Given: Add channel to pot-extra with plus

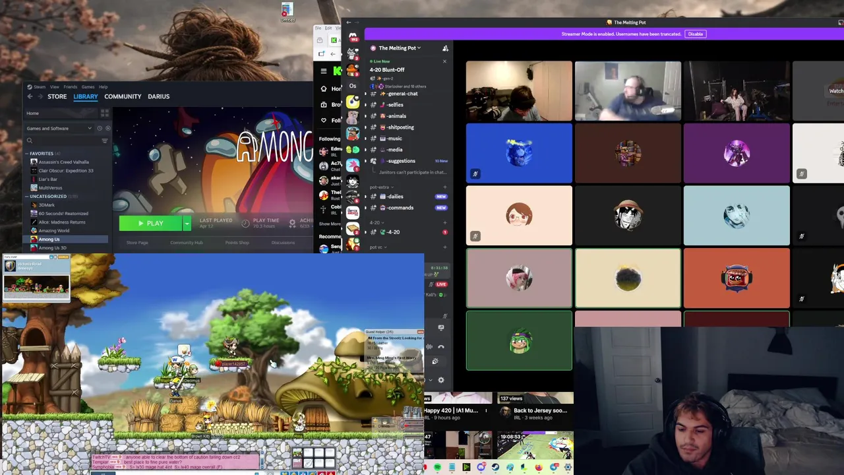Looking at the screenshot, I should pos(445,187).
